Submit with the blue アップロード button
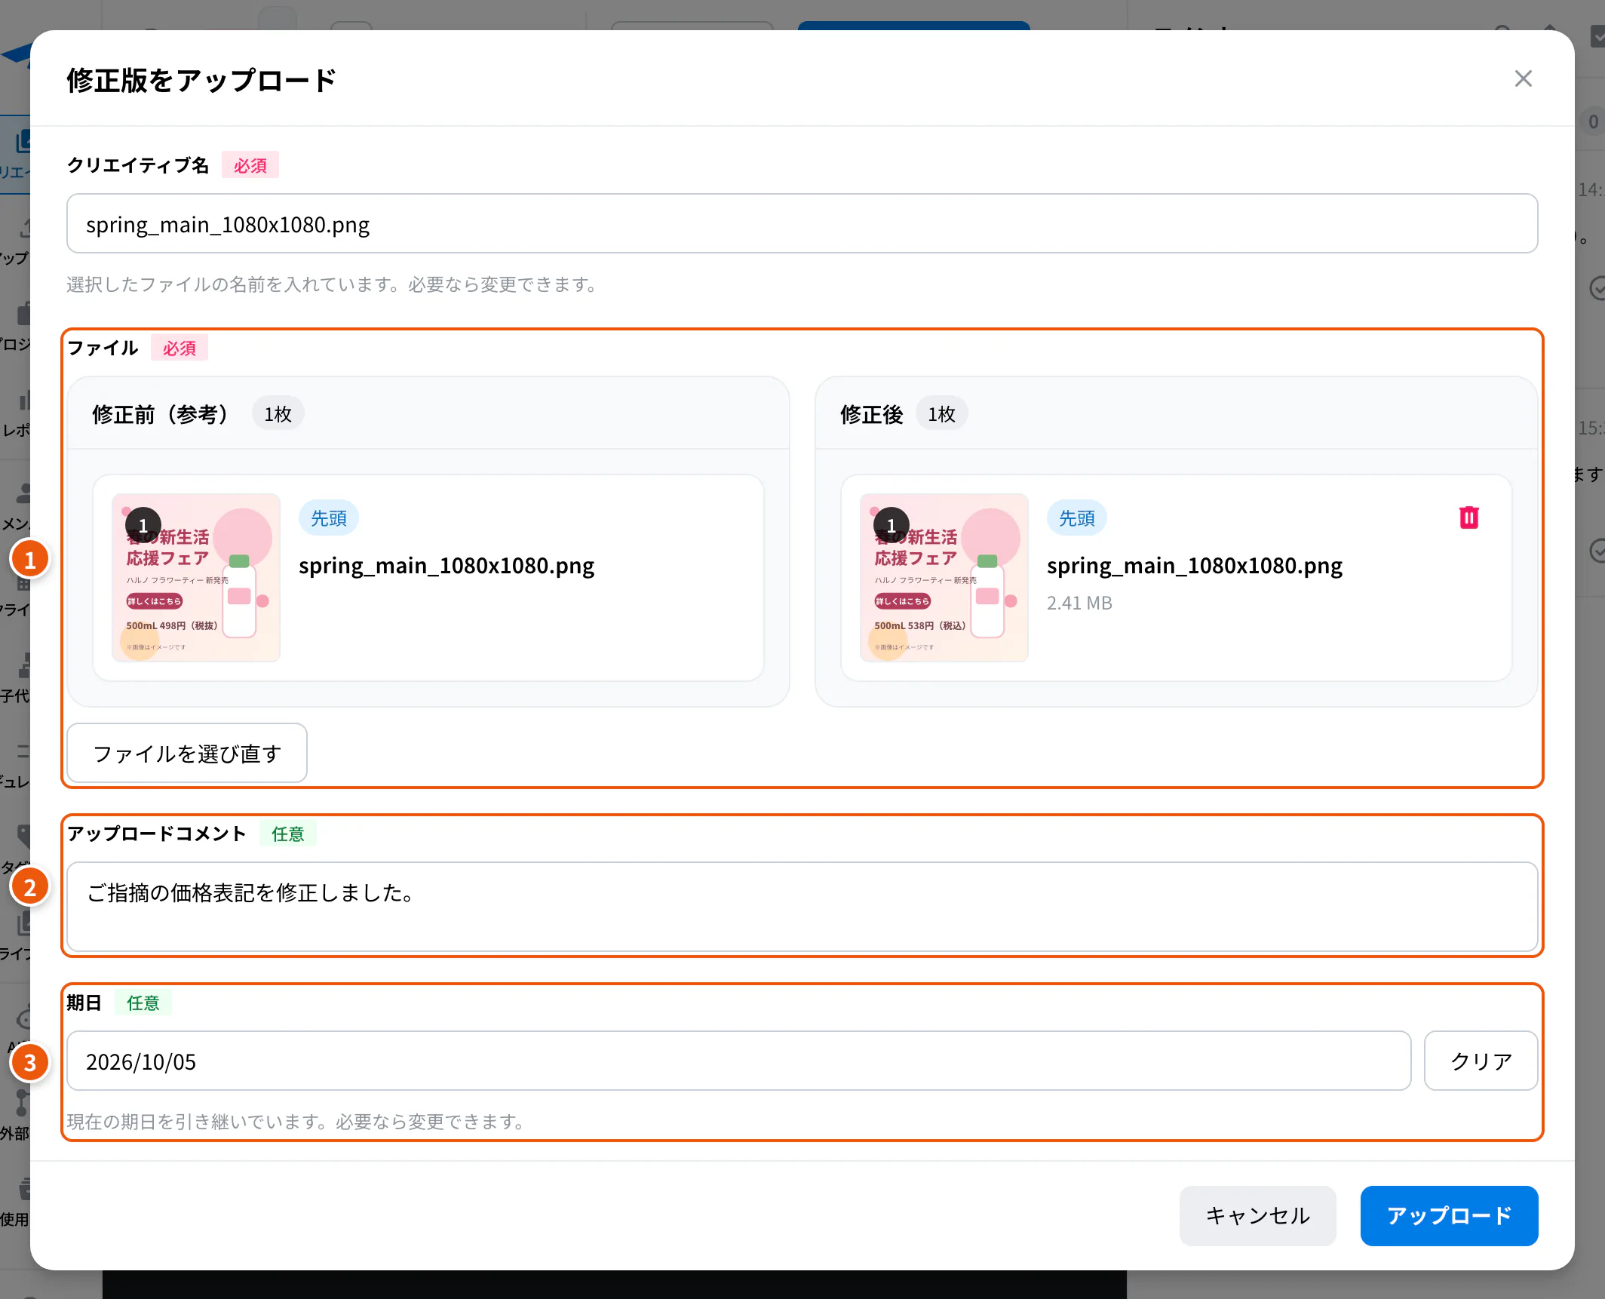1605x1299 pixels. coord(1449,1215)
